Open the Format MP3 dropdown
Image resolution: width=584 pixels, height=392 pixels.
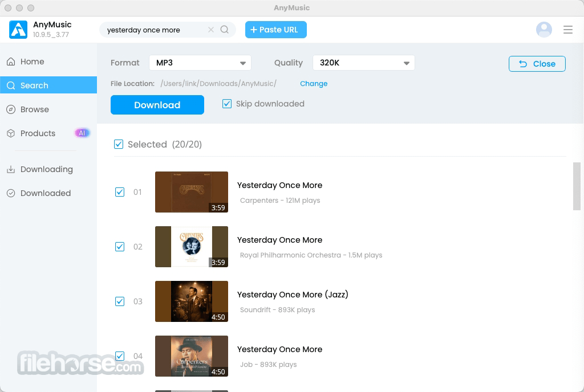tap(200, 63)
